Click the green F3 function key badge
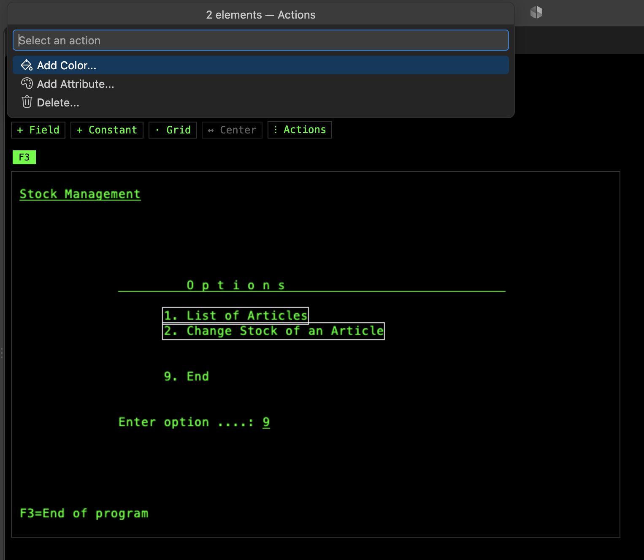 click(x=24, y=157)
